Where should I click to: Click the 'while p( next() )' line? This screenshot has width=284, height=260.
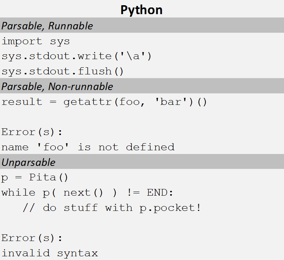87,193
